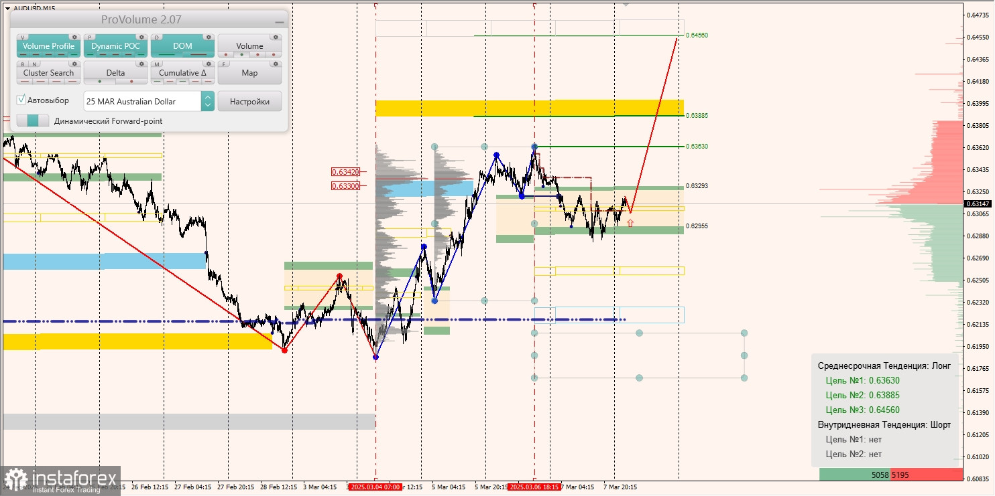The width and height of the screenshot is (995, 496).
Task: Toggle the Delta indicator
Action: pyautogui.click(x=115, y=72)
